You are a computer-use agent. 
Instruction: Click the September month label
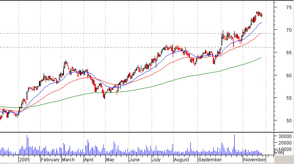[x=210, y=160]
